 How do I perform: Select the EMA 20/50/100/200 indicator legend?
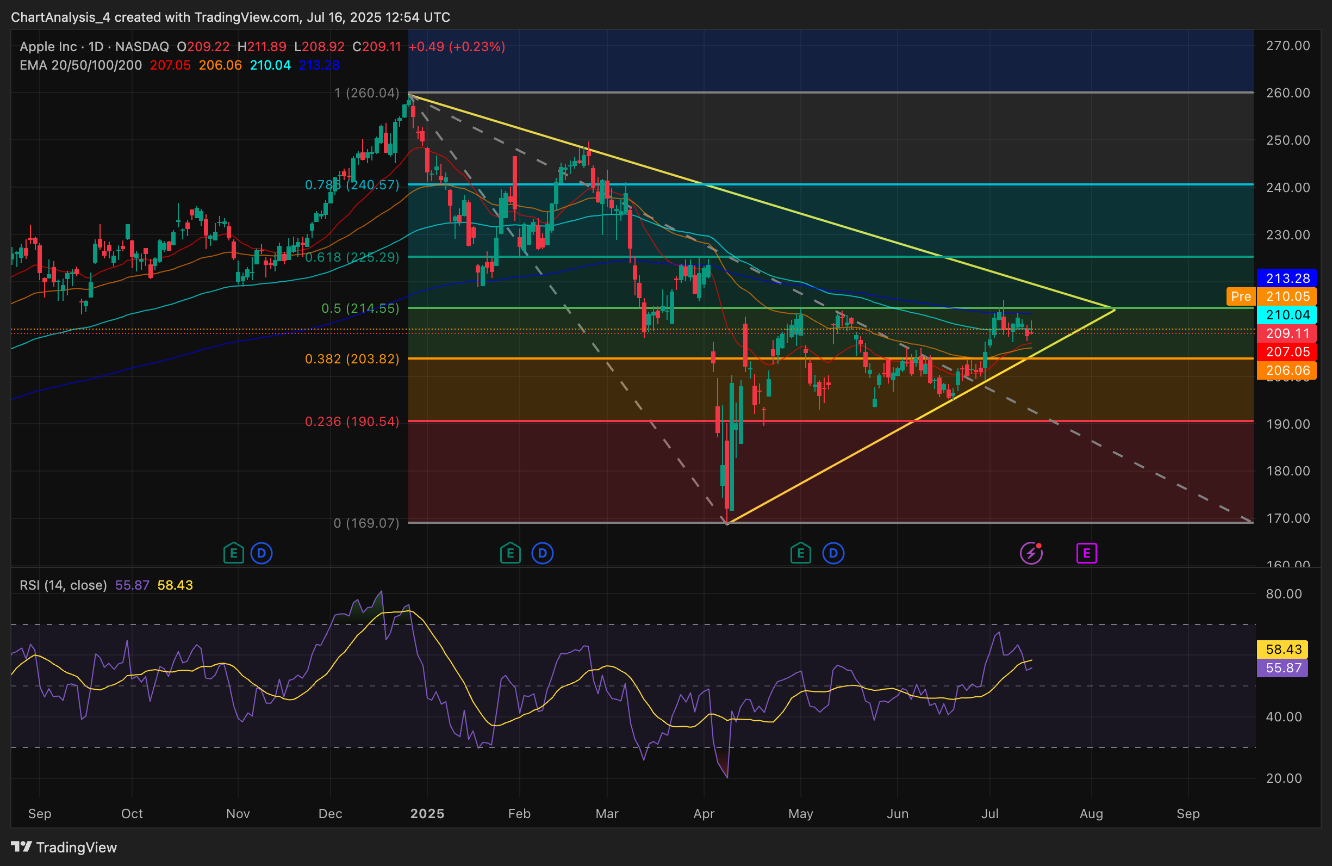(x=80, y=65)
